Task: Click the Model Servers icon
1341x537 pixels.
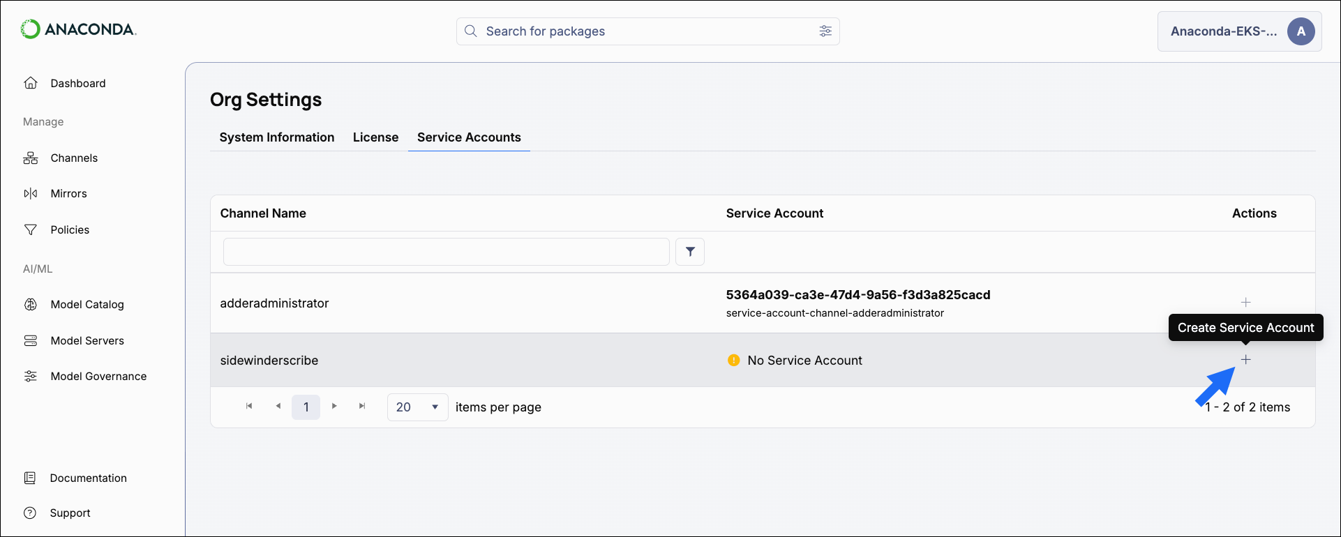Action: 31,341
